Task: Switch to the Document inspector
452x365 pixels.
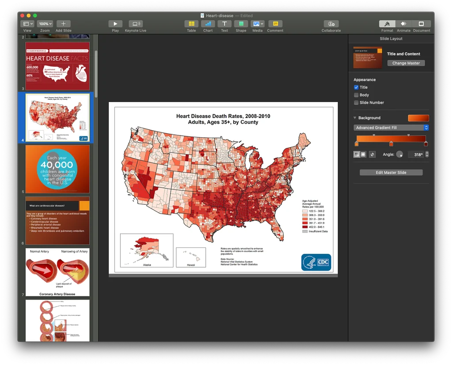Action: (422, 24)
